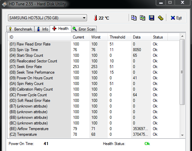
Task: Click the copy screenshot icon
Action: click(x=143, y=18)
